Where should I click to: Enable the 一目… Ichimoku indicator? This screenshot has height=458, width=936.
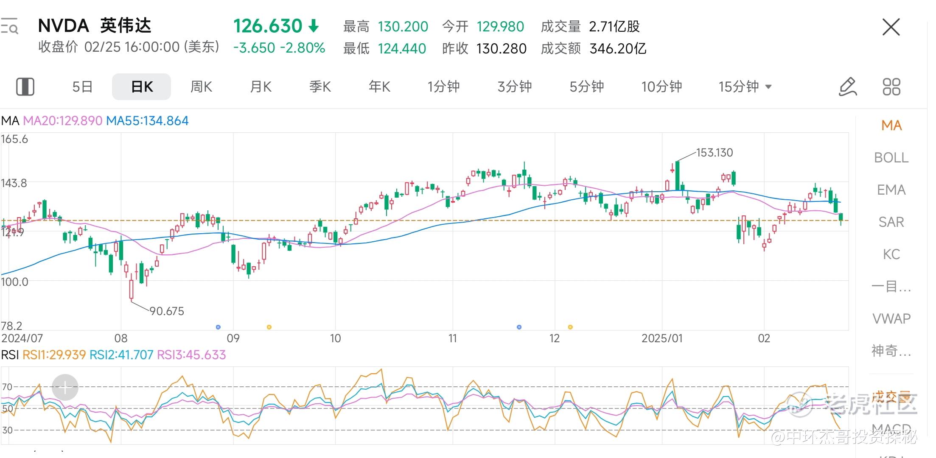point(891,286)
